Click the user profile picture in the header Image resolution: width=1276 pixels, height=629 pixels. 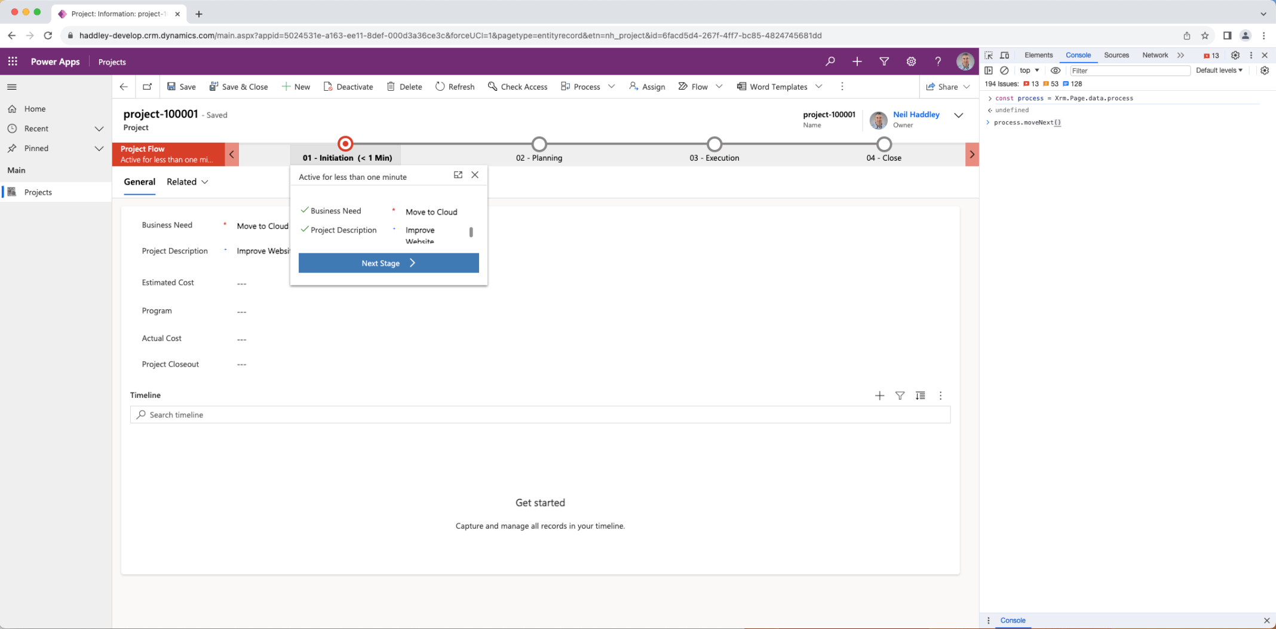(965, 62)
